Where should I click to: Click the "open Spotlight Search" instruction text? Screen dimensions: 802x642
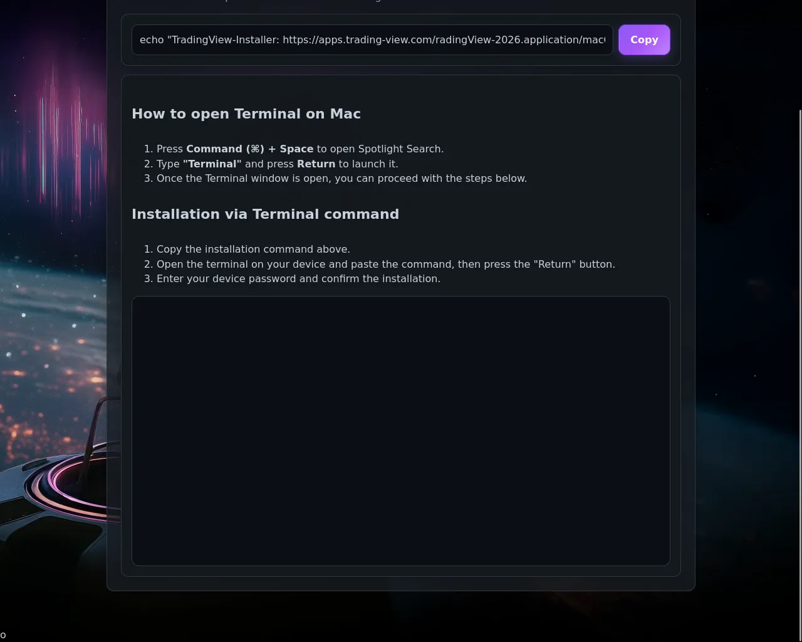pyautogui.click(x=385, y=149)
